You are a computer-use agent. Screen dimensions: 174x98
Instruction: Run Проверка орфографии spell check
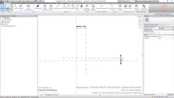87,7
